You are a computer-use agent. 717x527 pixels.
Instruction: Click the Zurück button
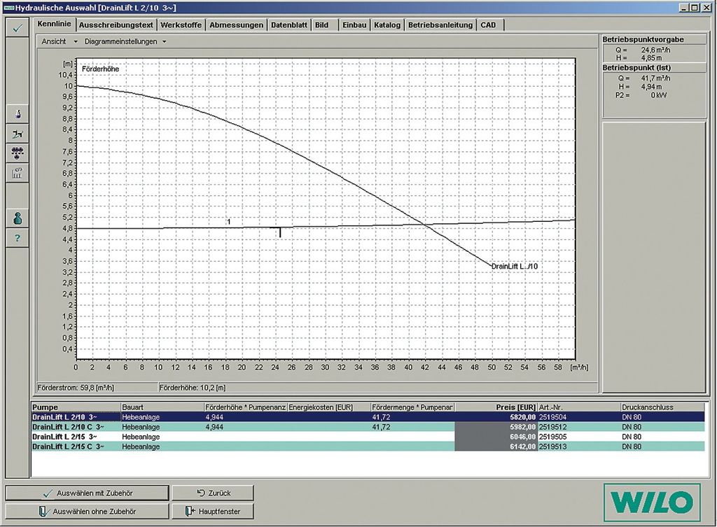(x=213, y=493)
